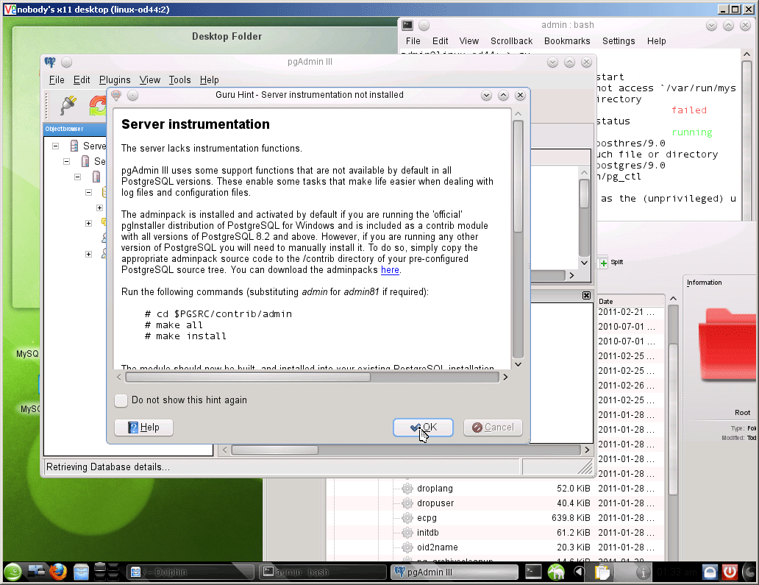759x585 pixels.
Task: Click the gear icon beside initdb
Action: click(407, 532)
